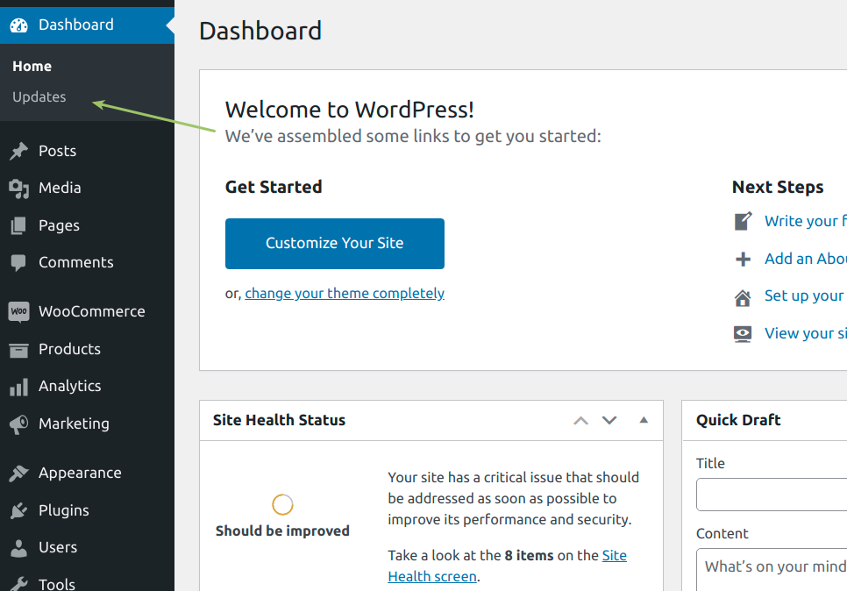
Task: Go to Updates submenu item
Action: 39,97
